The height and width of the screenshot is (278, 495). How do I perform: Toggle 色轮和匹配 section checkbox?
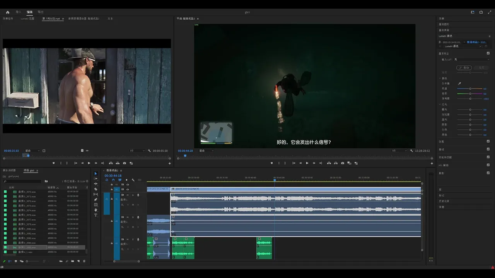click(488, 157)
